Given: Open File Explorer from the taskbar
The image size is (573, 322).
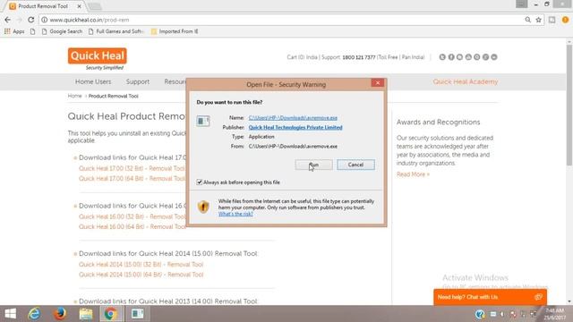Looking at the screenshot, I should [86, 314].
